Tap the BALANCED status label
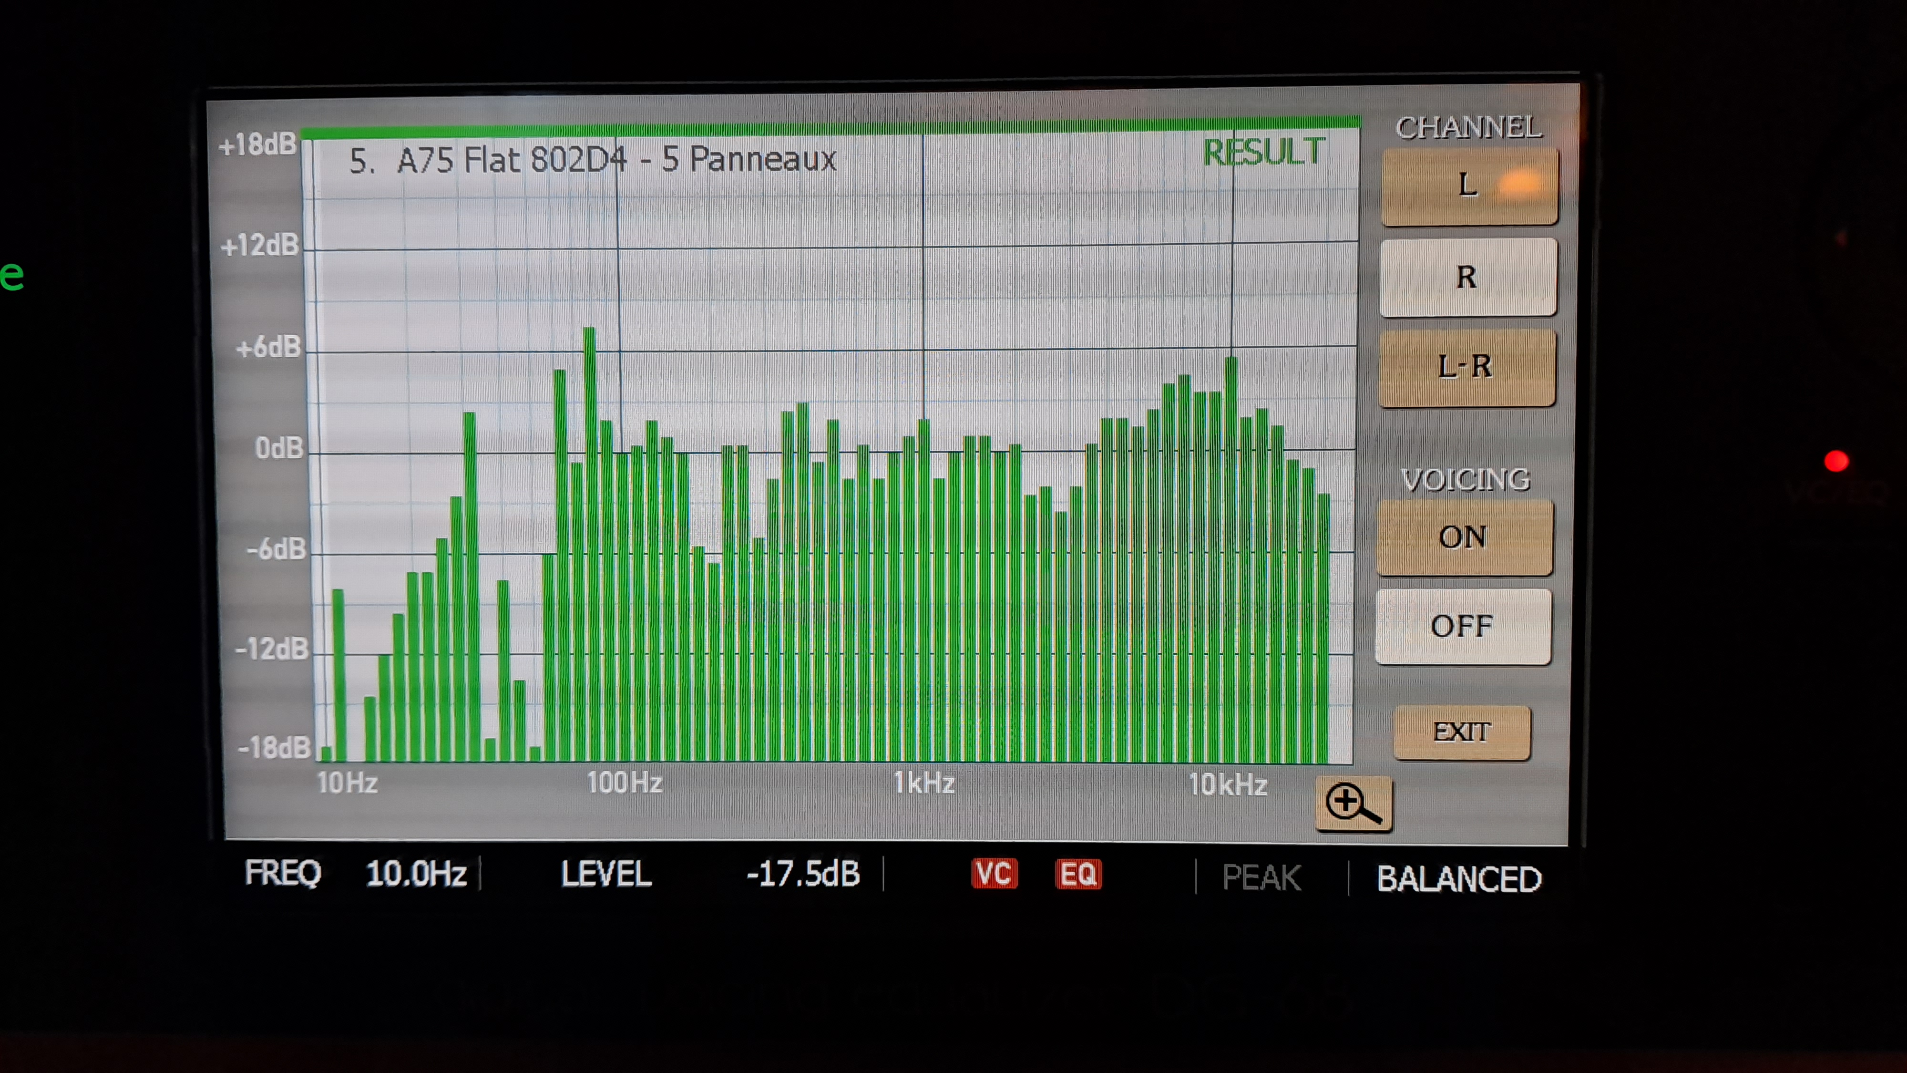 click(1458, 879)
